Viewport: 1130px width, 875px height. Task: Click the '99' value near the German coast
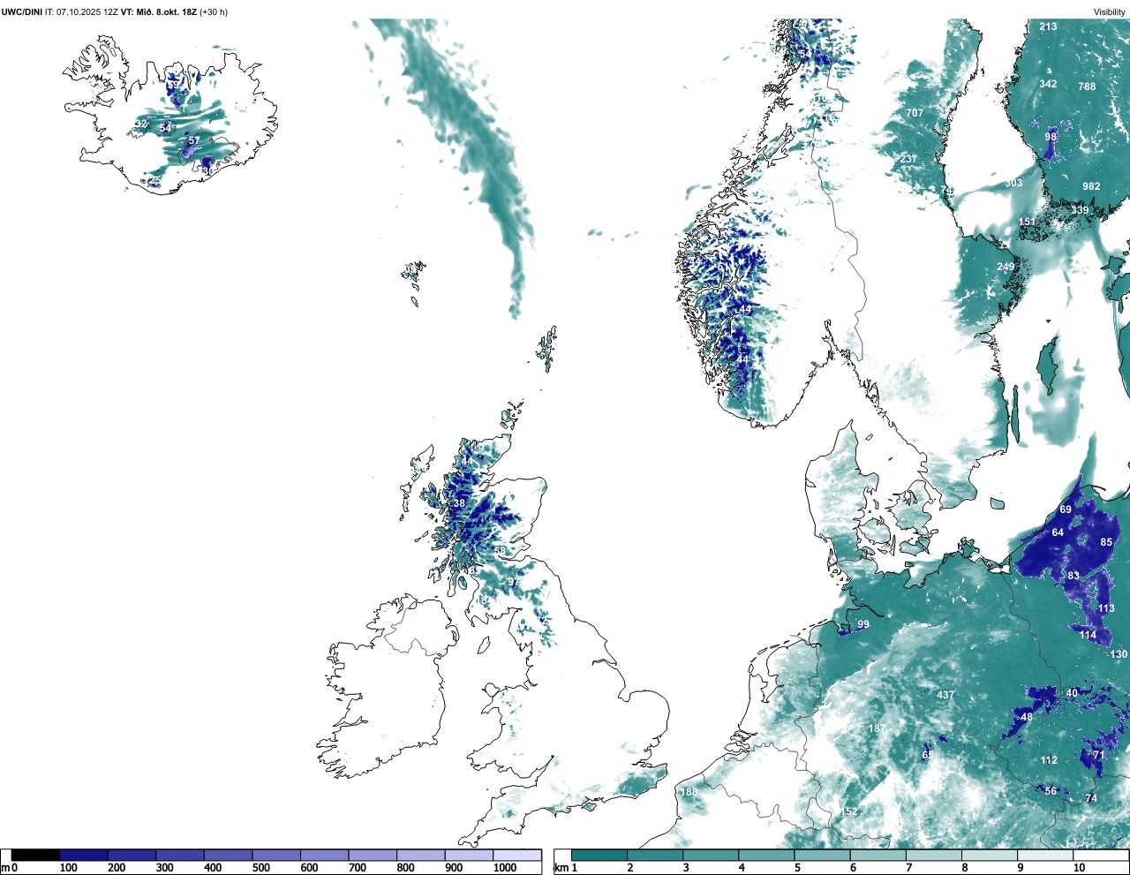coord(863,624)
